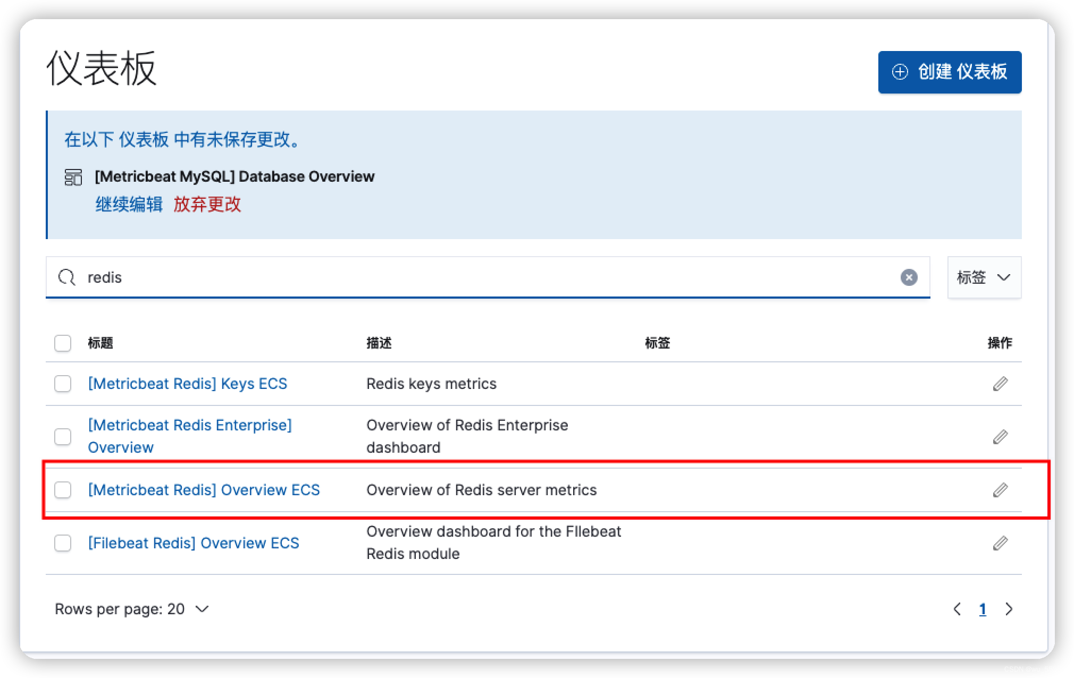
Task: Go to the next page arrow
Action: coord(1009,609)
